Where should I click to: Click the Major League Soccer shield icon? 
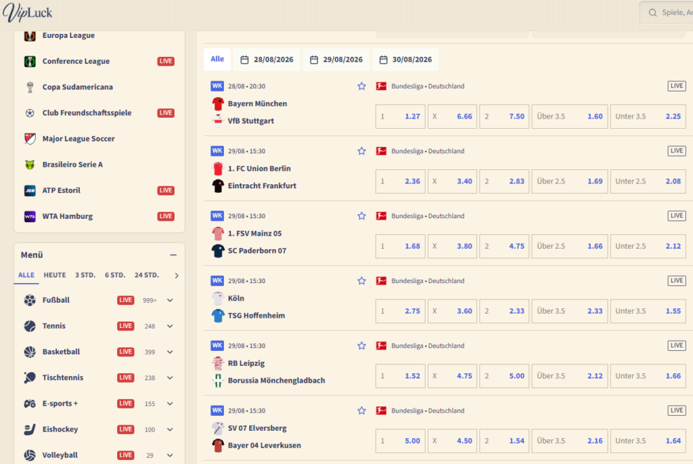coord(30,139)
